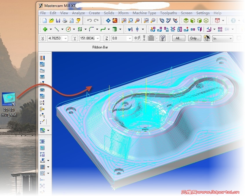Click the Fillet entities icon
This screenshot has width=245, height=196.
click(92, 29)
